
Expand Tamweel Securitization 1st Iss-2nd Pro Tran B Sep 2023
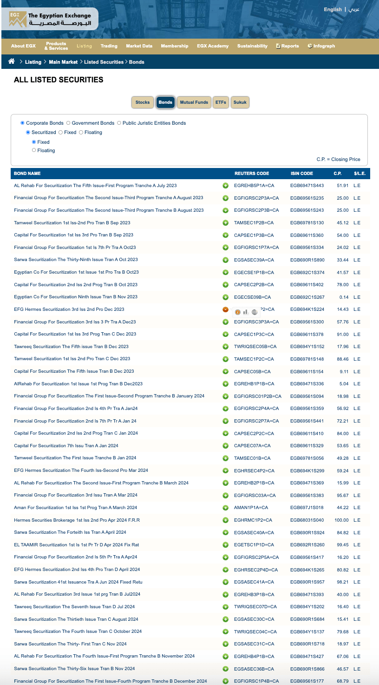(x=225, y=223)
